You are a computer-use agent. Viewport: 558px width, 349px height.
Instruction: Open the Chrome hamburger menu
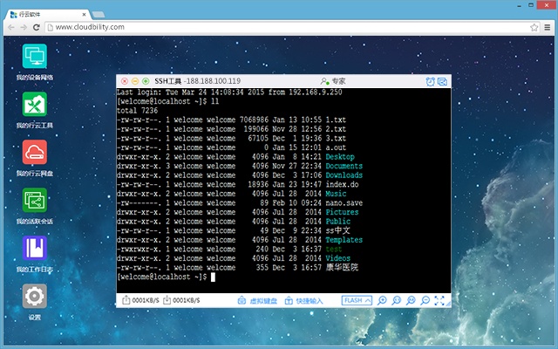[x=548, y=27]
